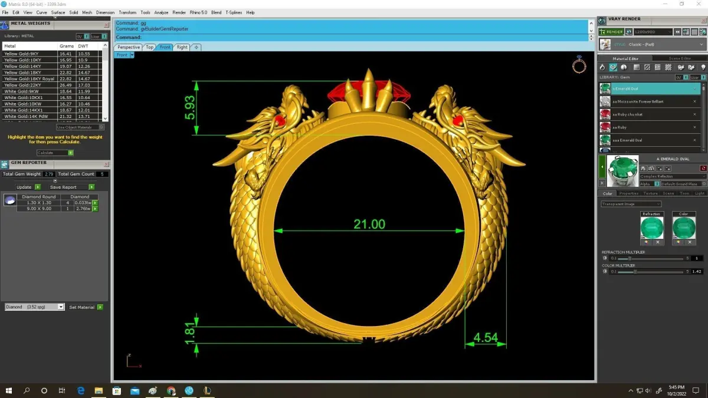
Task: Switch to the Right viewport tab
Action: click(182, 47)
